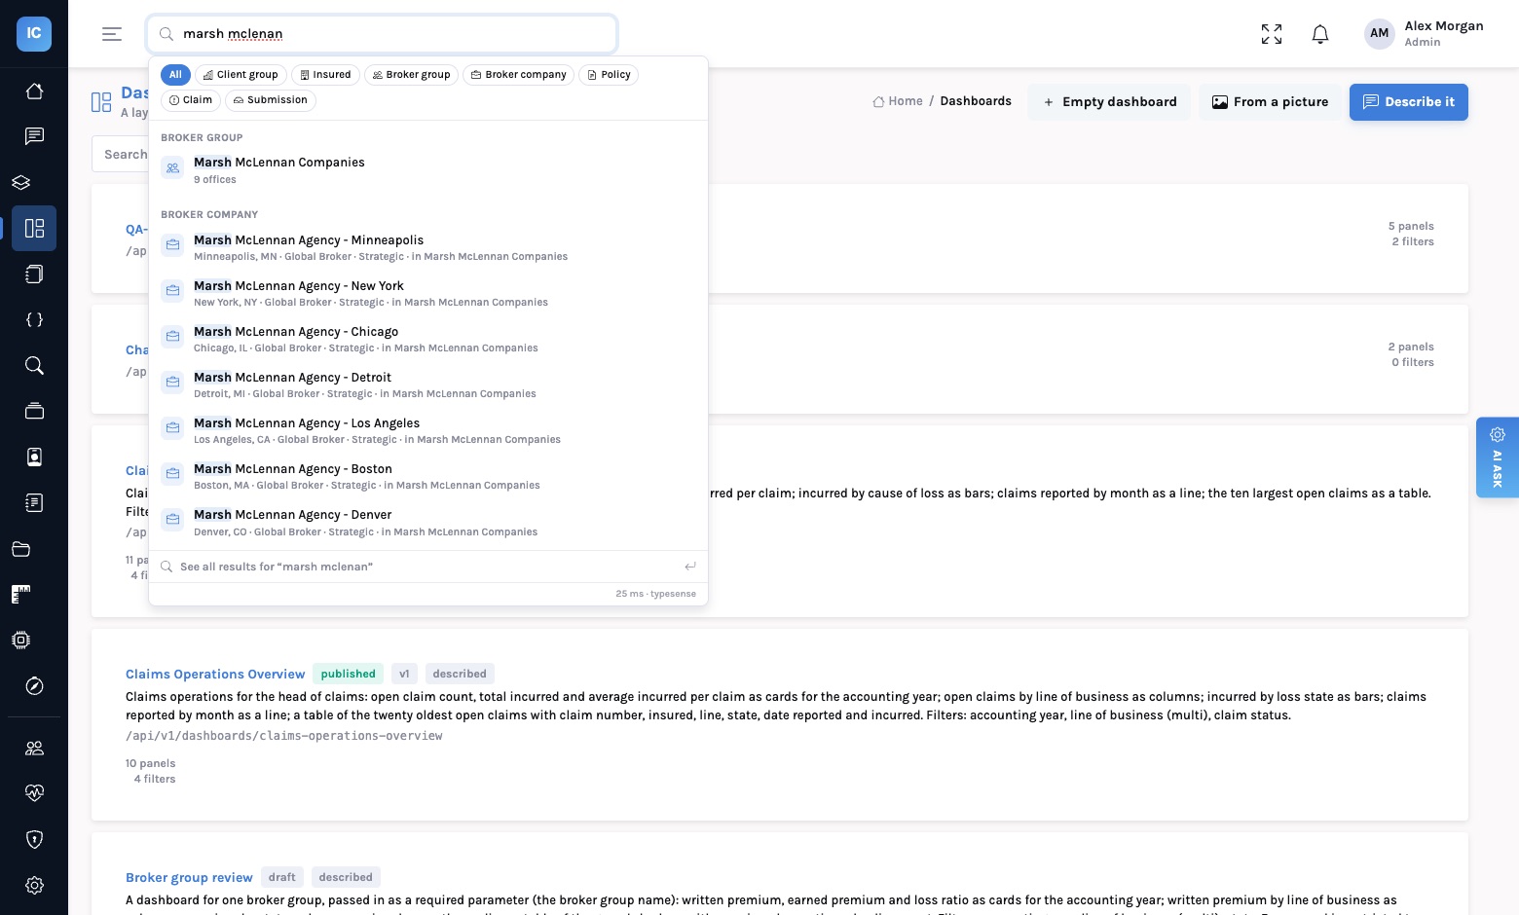This screenshot has width=1519, height=915.
Task: Open the processor chip sidebar icon
Action: [21, 640]
